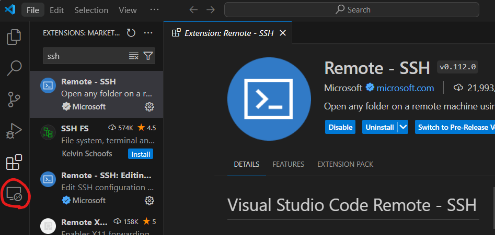Click the SSH FS extension icon
495x235 pixels.
point(48,132)
